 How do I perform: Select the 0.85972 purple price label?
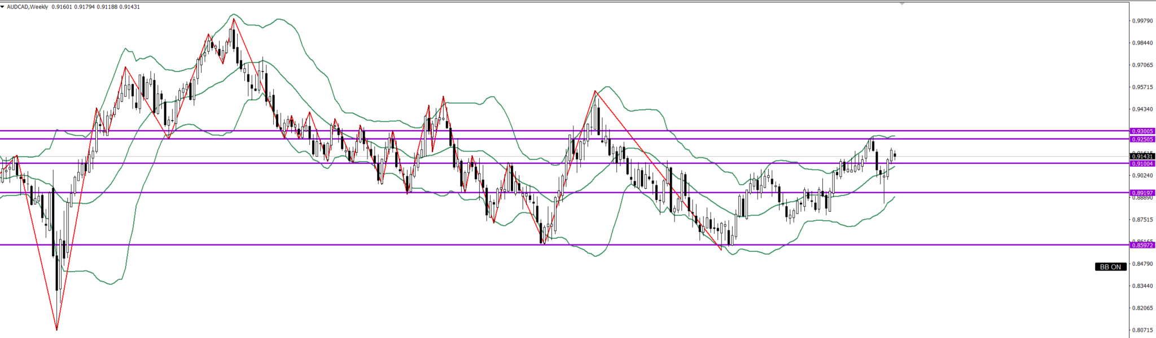1142,245
